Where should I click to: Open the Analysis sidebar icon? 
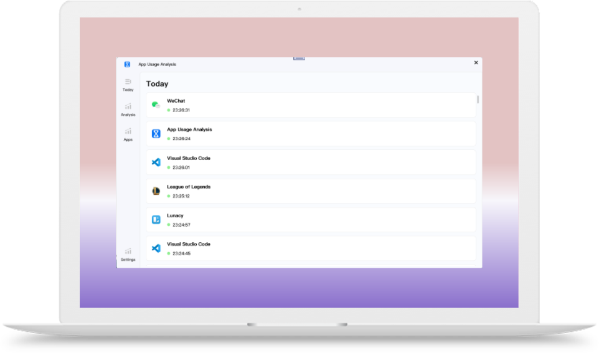tap(128, 106)
